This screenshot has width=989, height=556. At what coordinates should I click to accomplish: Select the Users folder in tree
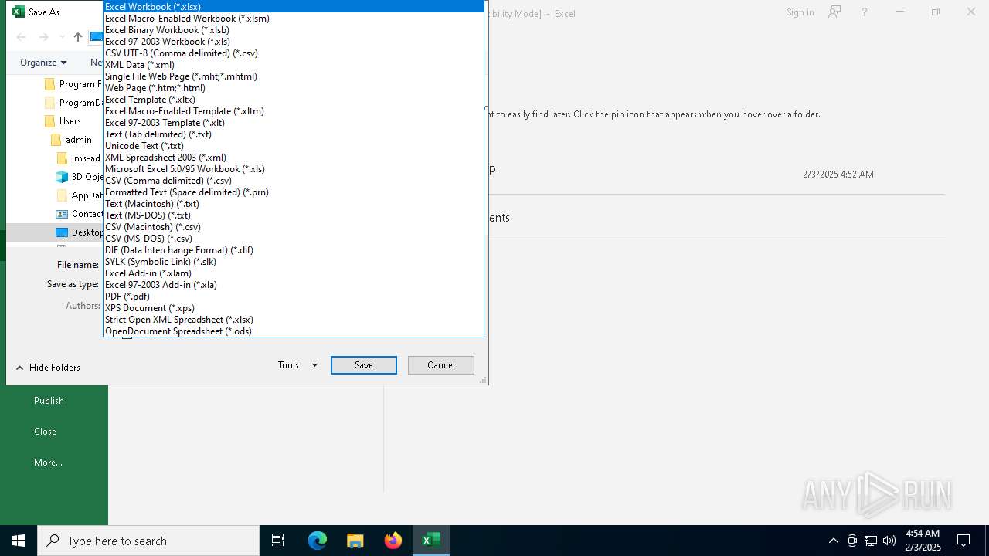(x=63, y=121)
